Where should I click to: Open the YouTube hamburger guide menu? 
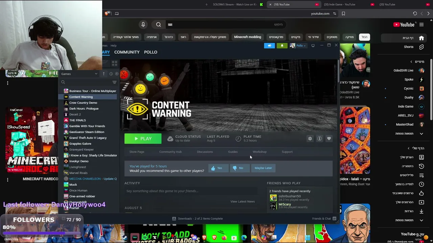[x=421, y=25]
